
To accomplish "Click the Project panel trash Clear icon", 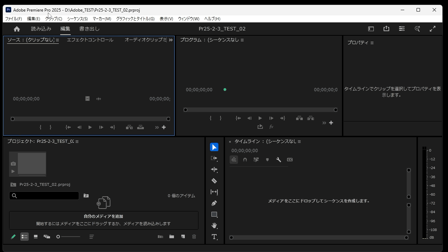I will [x=194, y=237].
